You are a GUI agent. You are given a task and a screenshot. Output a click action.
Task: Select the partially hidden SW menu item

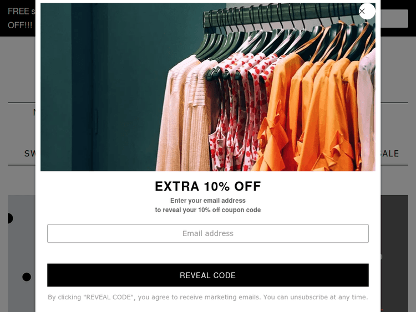point(30,154)
